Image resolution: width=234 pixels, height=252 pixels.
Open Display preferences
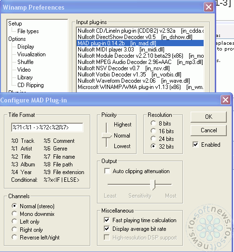26,47
